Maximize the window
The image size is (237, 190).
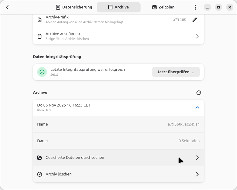pos(218,7)
